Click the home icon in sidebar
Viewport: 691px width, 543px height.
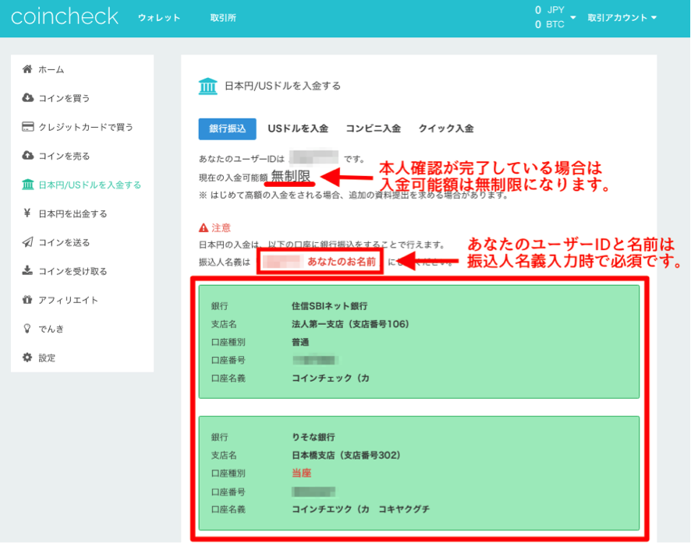(27, 69)
